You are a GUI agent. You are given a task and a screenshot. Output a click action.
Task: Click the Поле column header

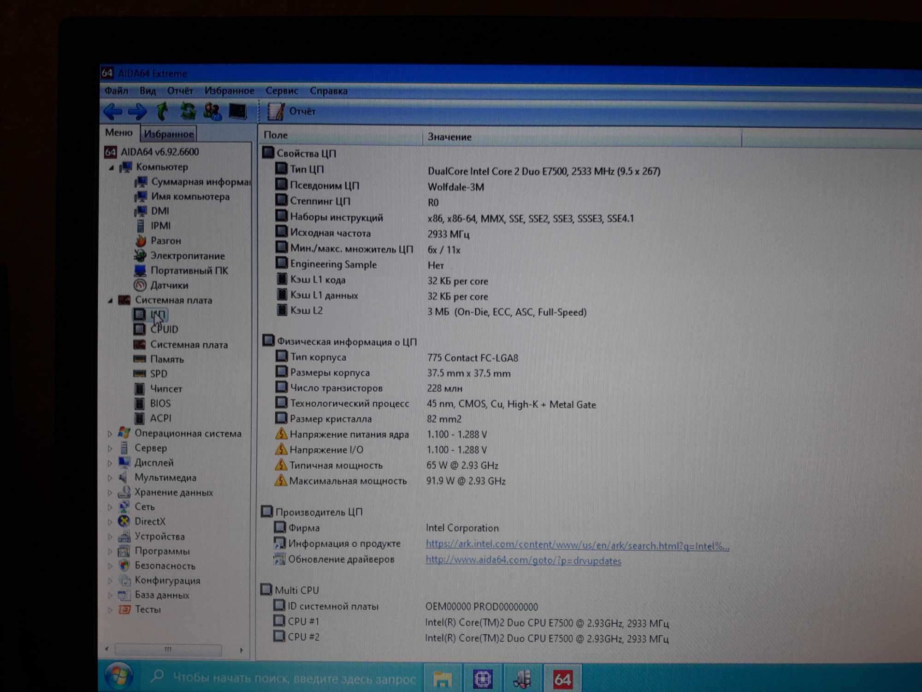point(340,135)
